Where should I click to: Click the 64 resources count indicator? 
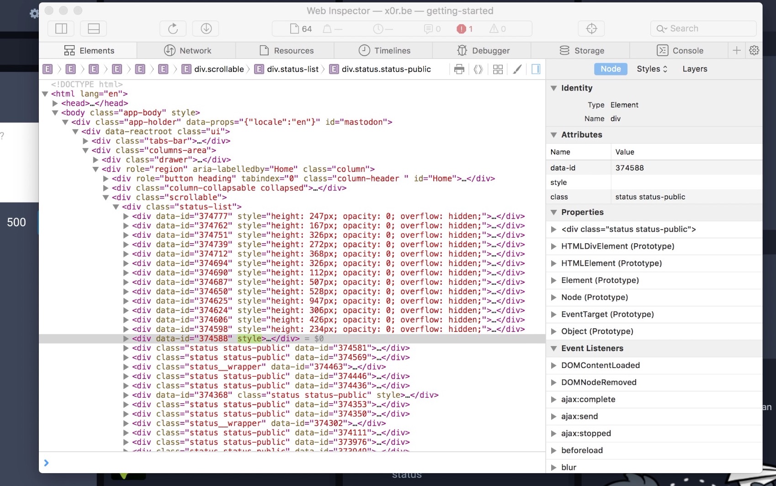(x=301, y=29)
